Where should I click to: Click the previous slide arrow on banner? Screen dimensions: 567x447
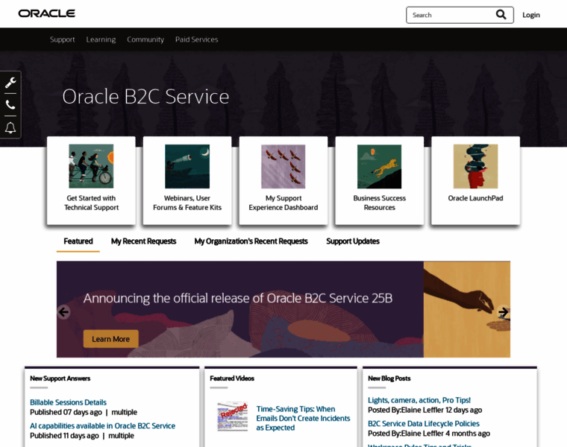tap(63, 311)
